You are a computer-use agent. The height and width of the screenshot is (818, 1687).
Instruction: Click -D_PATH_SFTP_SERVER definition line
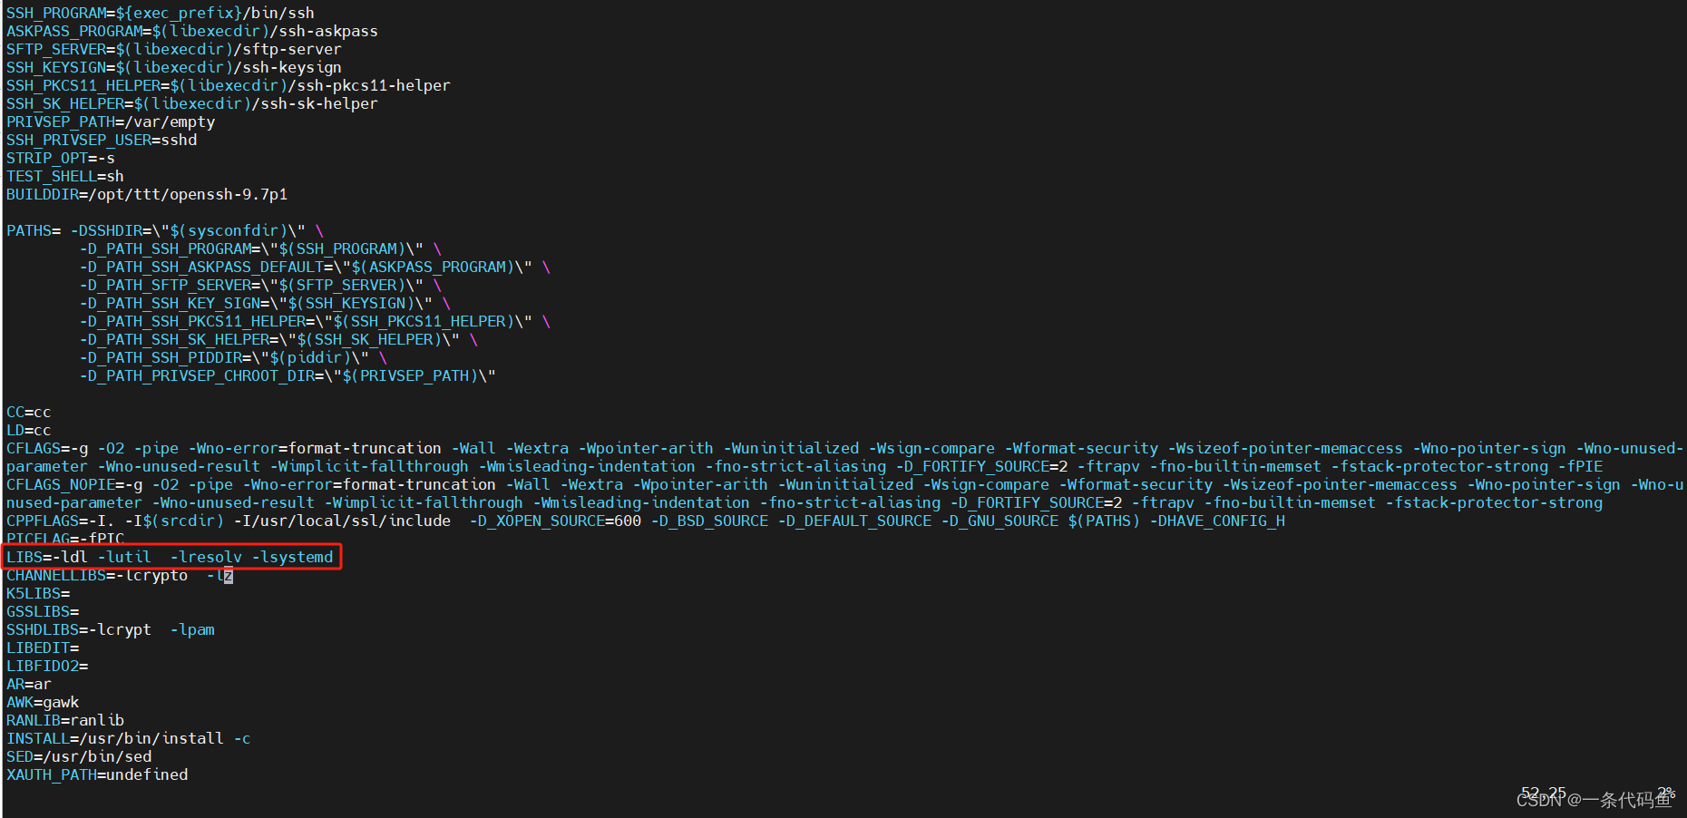click(260, 285)
